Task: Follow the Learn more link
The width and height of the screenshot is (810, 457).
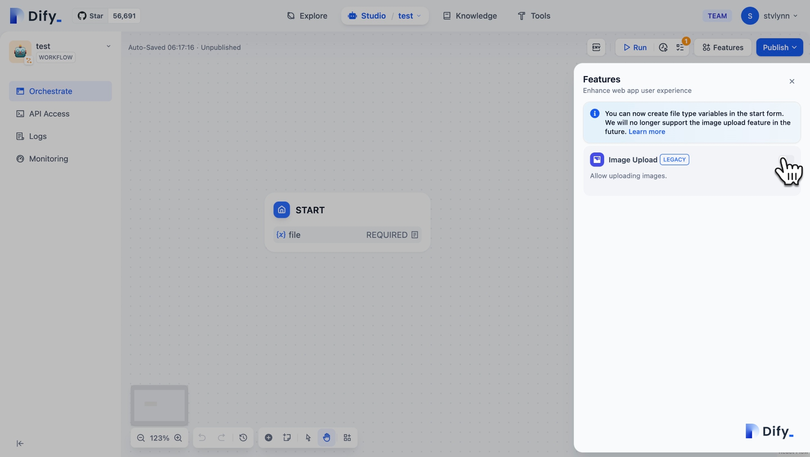Action: tap(646, 131)
